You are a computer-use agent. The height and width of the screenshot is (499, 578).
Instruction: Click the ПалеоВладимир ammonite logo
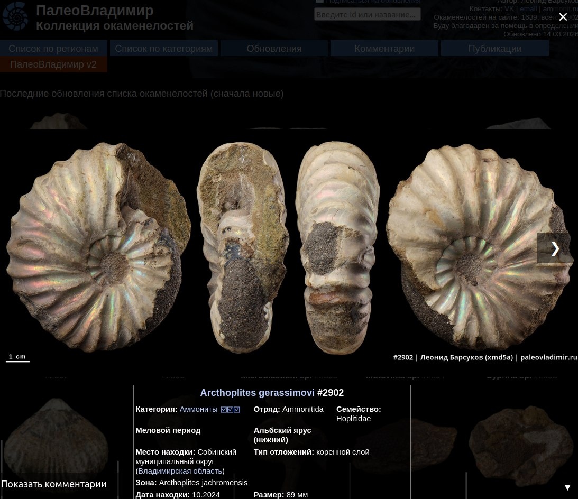pos(15,16)
